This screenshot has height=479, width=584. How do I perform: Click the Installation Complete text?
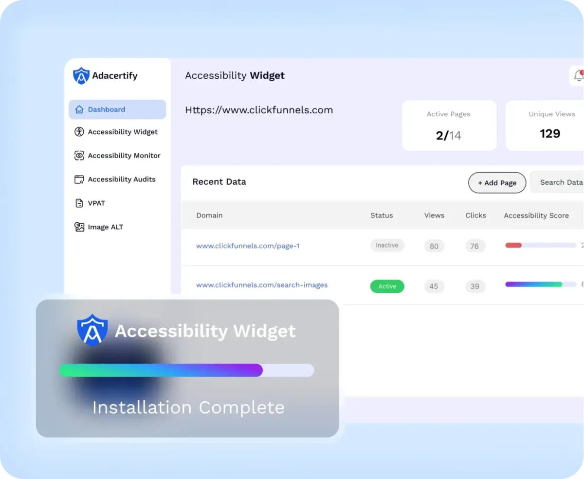pyautogui.click(x=188, y=408)
